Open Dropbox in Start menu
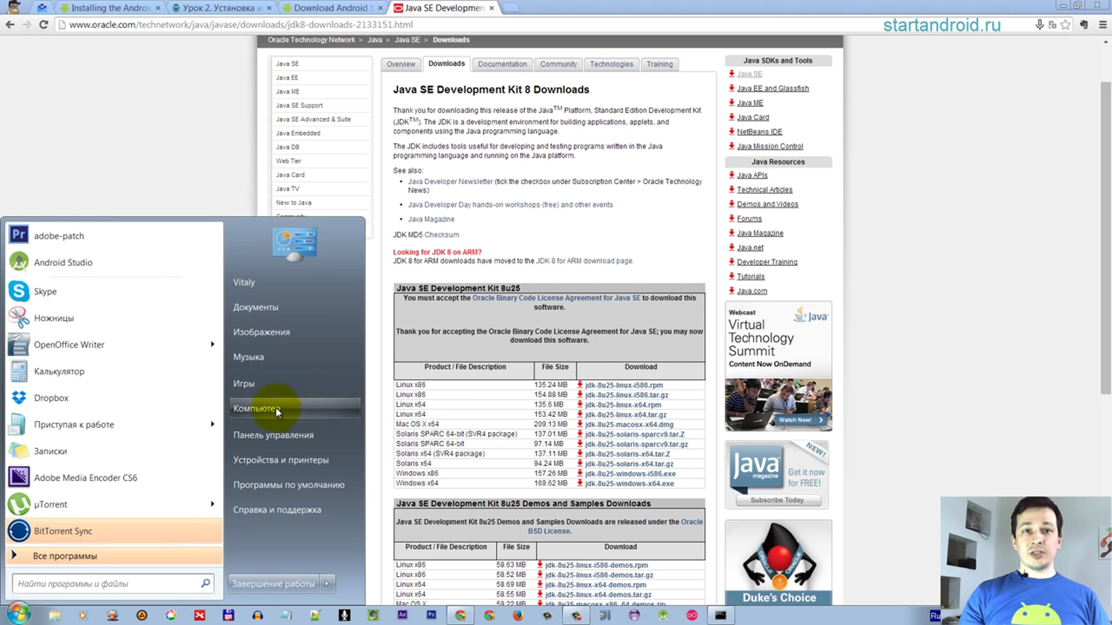Image resolution: width=1112 pixels, height=625 pixels. (51, 398)
